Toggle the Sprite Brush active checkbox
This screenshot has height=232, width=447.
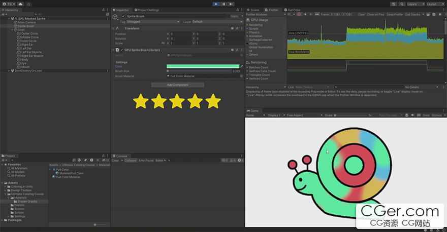(x=123, y=16)
